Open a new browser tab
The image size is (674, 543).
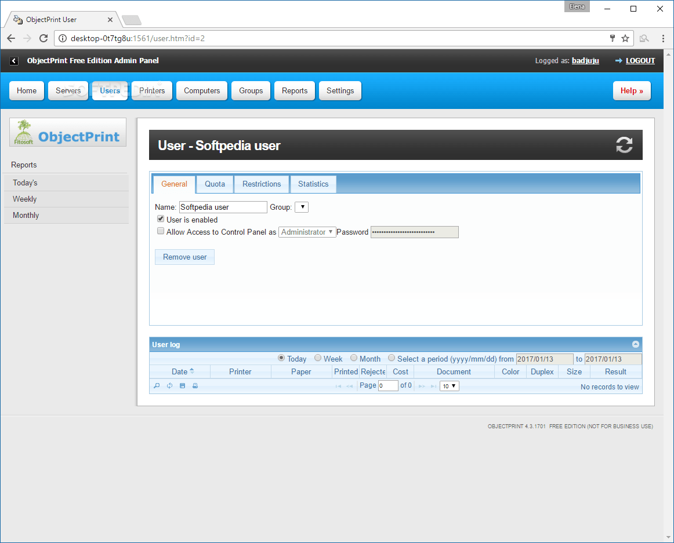click(x=132, y=20)
